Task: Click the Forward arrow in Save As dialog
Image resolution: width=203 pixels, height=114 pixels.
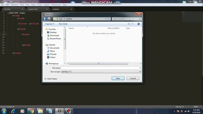Action: point(49,19)
